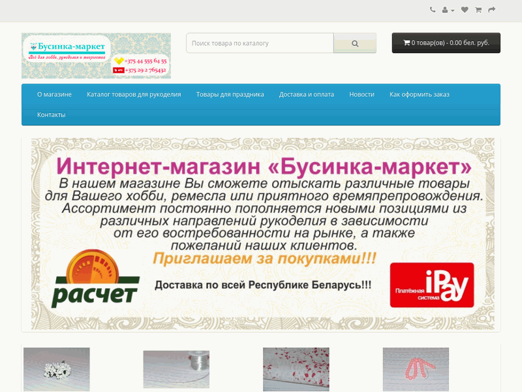Click the shopping cart icon in top bar
This screenshot has width=522, height=392.
pos(478,10)
